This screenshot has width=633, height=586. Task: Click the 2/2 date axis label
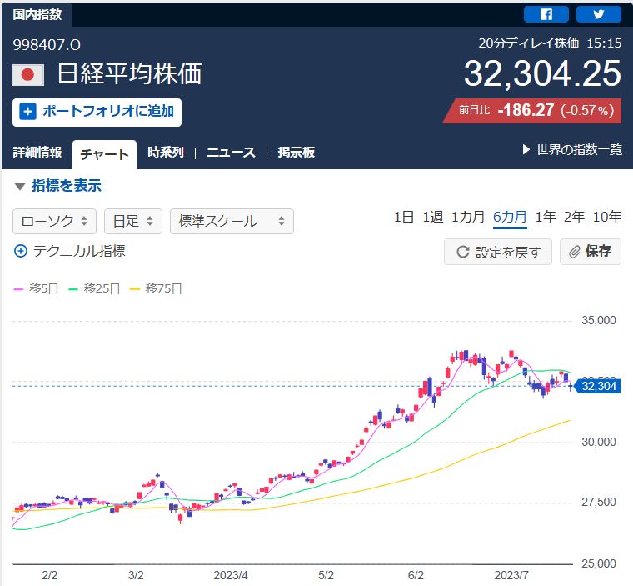[50, 575]
